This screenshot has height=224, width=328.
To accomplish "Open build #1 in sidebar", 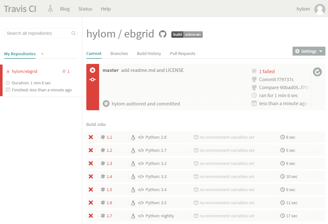I will tap(66, 71).
